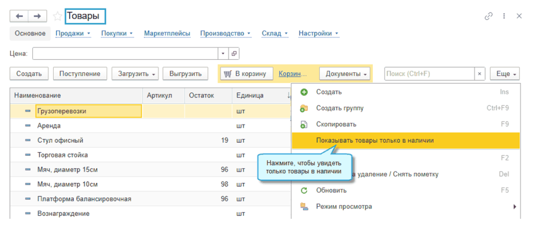Select the Платформа балансировочная row
533x226 pixels.
(150, 199)
